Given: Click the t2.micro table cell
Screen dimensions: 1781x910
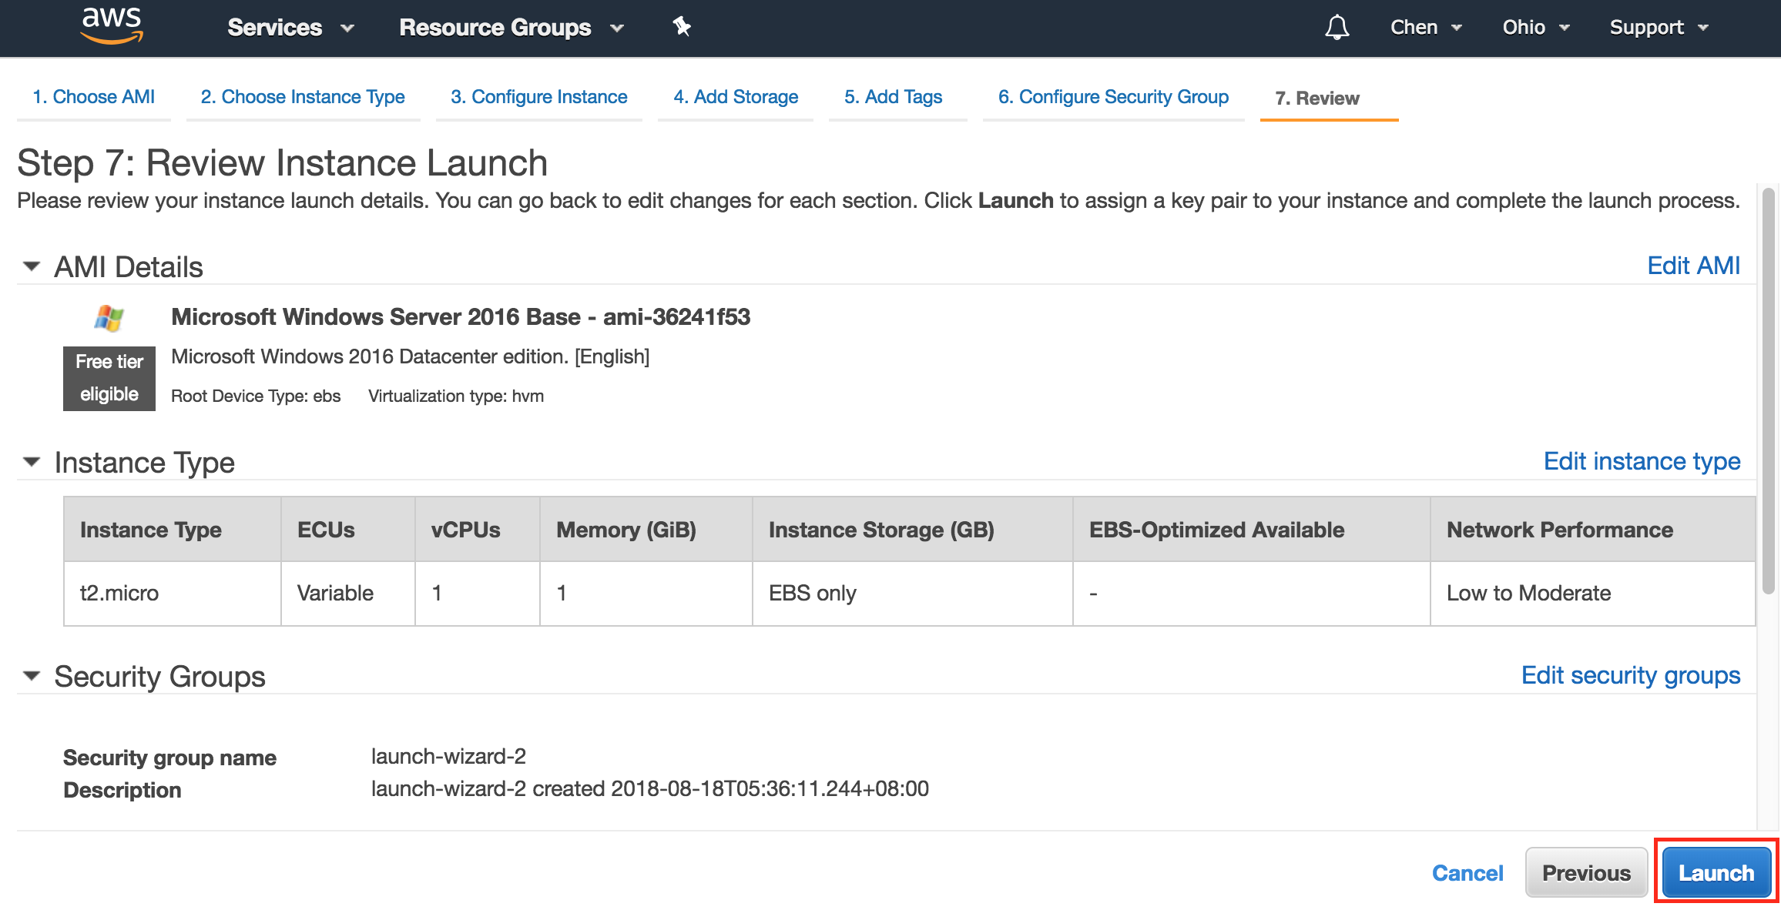Looking at the screenshot, I should [173, 593].
